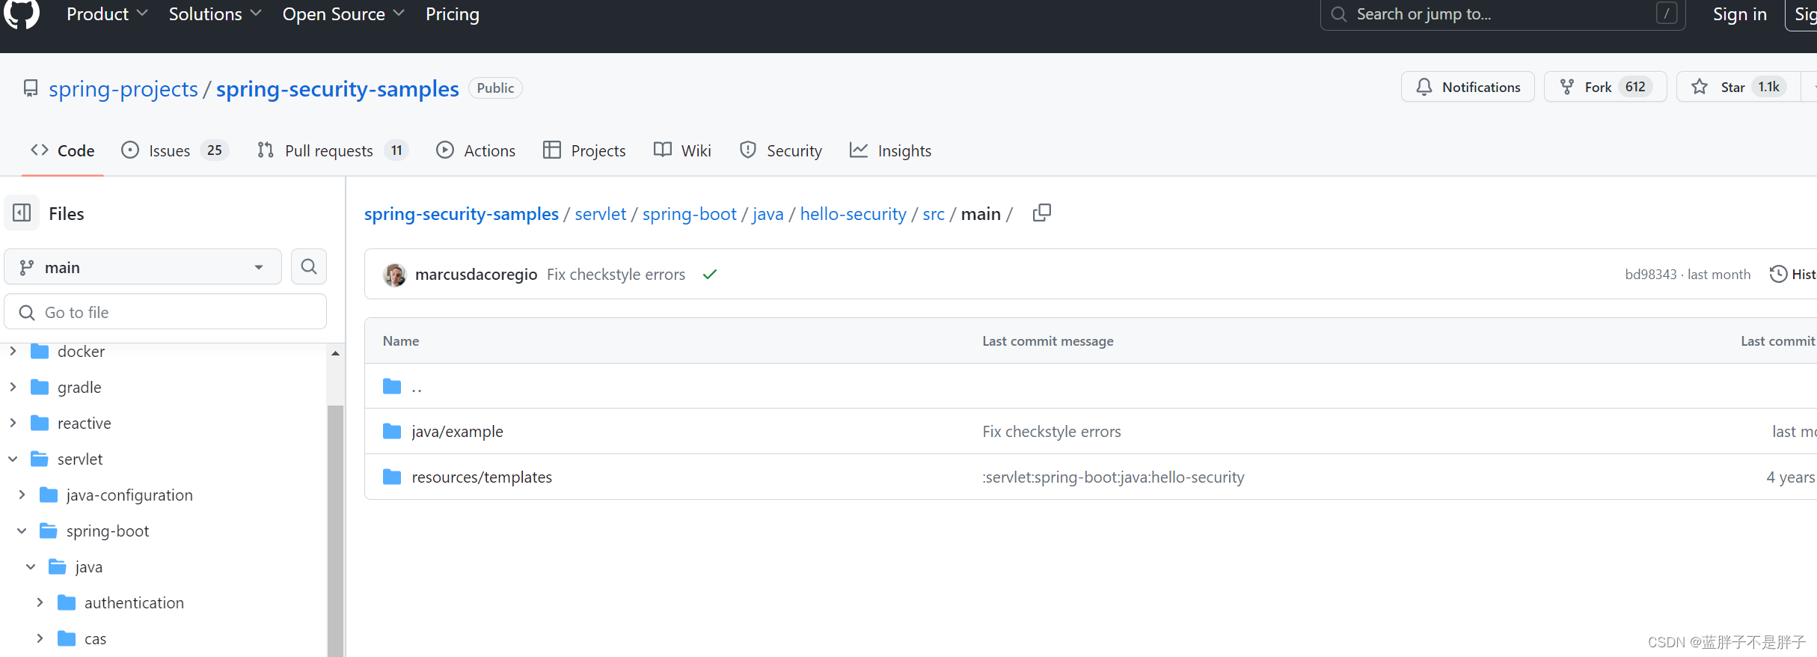Collapse the file tree side panel icon
The width and height of the screenshot is (1817, 657).
[x=22, y=213]
